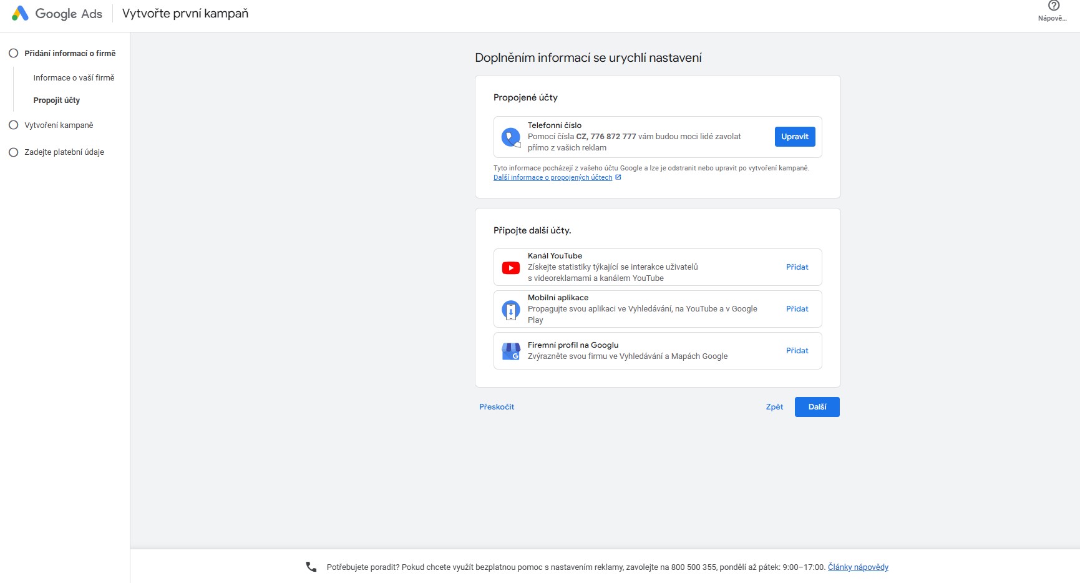Add Firemní profil na Googlu with Přidat
The height and width of the screenshot is (583, 1080).
point(797,351)
